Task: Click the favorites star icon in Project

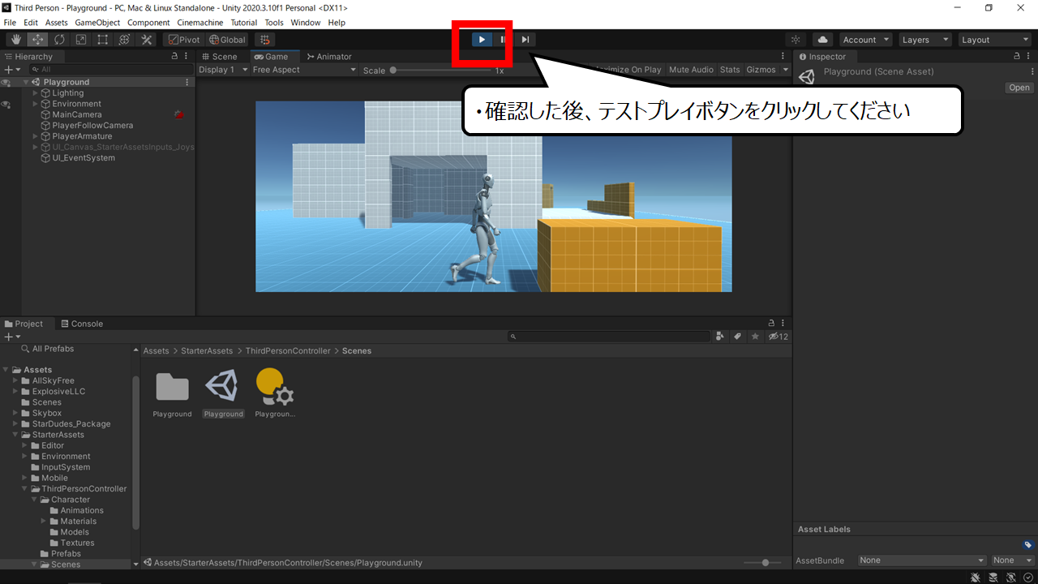Action: click(755, 337)
